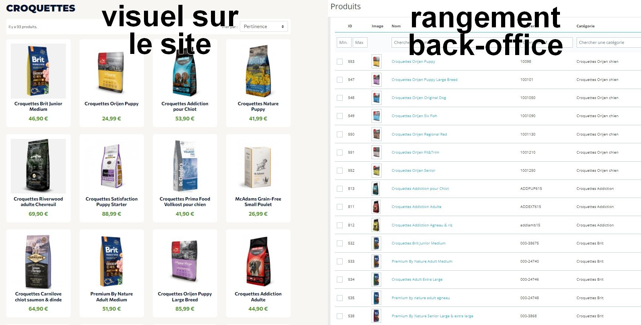Image resolution: width=641 pixels, height=325 pixels.
Task: Click the Premium By Nature Adult Medium link
Action: pyautogui.click(x=422, y=261)
